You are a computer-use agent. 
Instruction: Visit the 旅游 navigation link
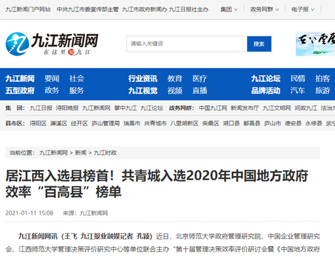(x=323, y=91)
